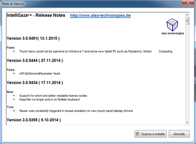This screenshot has width=196, height=144.
Task: Click the Note di rilascio title bar text
Action: pyautogui.click(x=13, y=4)
